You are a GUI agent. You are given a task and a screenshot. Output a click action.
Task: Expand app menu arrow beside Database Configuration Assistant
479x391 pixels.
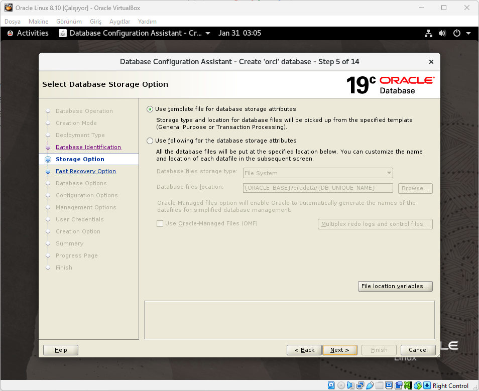tap(208, 33)
